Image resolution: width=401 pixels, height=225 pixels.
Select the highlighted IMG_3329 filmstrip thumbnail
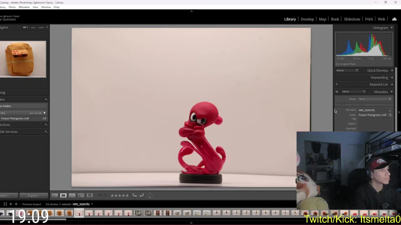tap(79, 213)
